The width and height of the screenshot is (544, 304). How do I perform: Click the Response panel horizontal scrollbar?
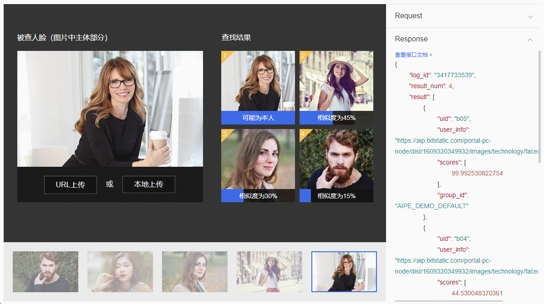[x=448, y=301]
